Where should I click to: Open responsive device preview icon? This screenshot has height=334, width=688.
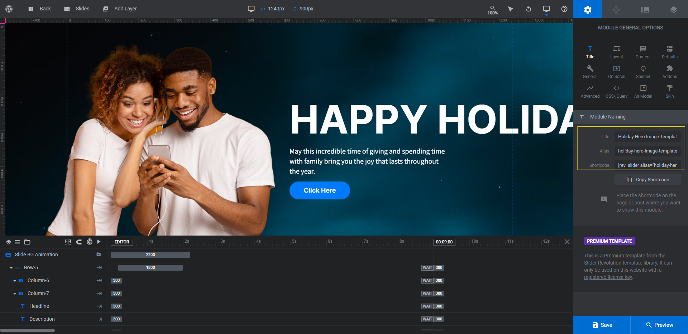click(x=546, y=9)
